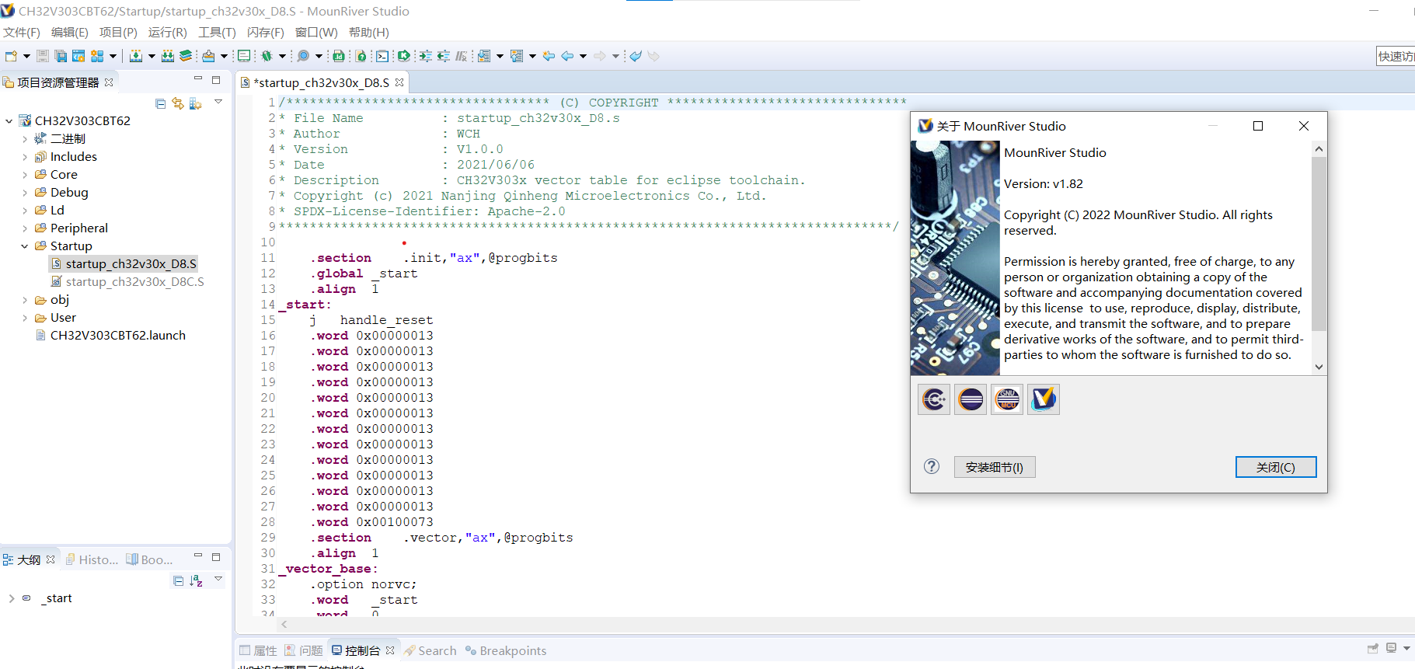Open the 项目(P) menu

(x=118, y=32)
